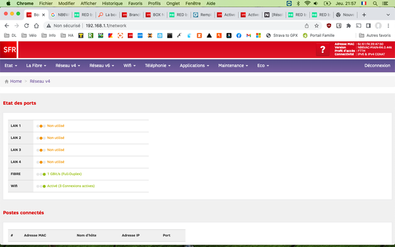Open the Apple menu

coord(9,3)
